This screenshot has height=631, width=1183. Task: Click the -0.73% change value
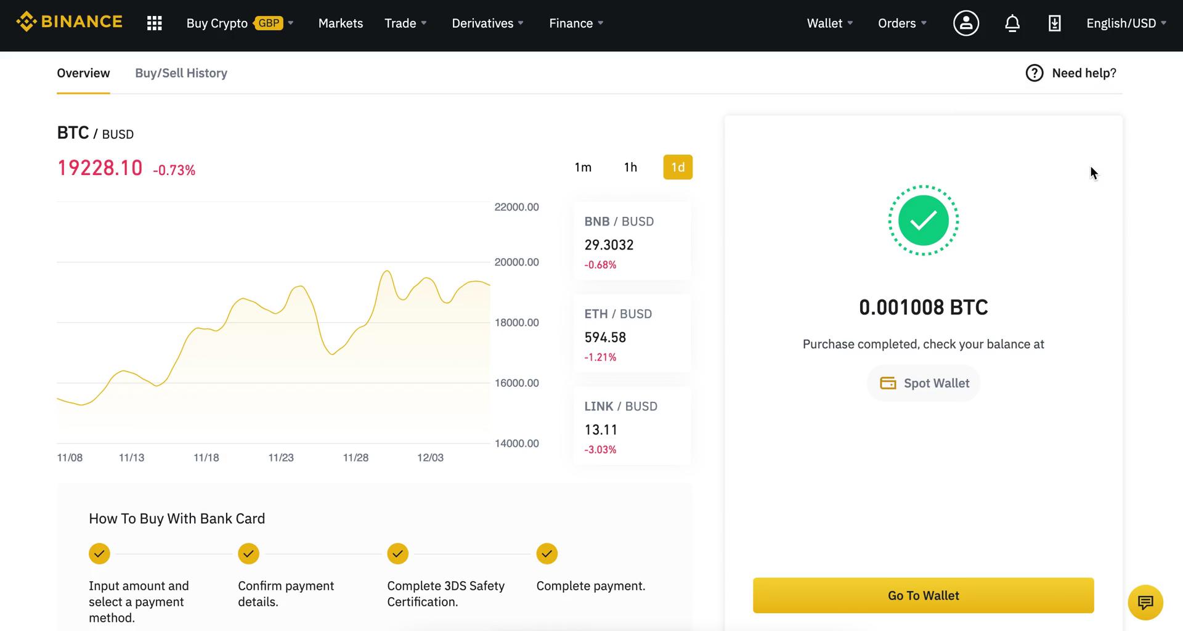[x=174, y=170]
